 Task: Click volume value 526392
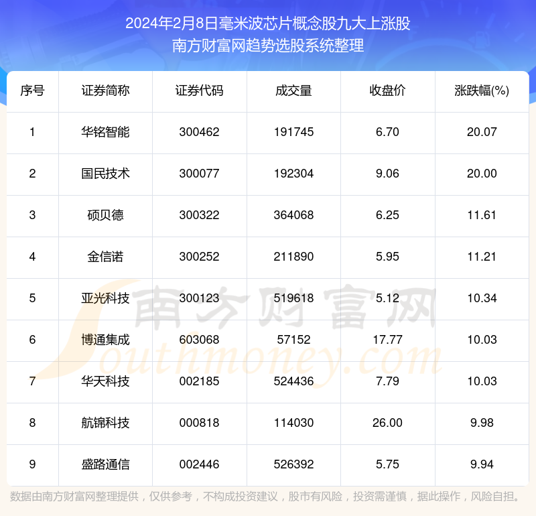[293, 464]
